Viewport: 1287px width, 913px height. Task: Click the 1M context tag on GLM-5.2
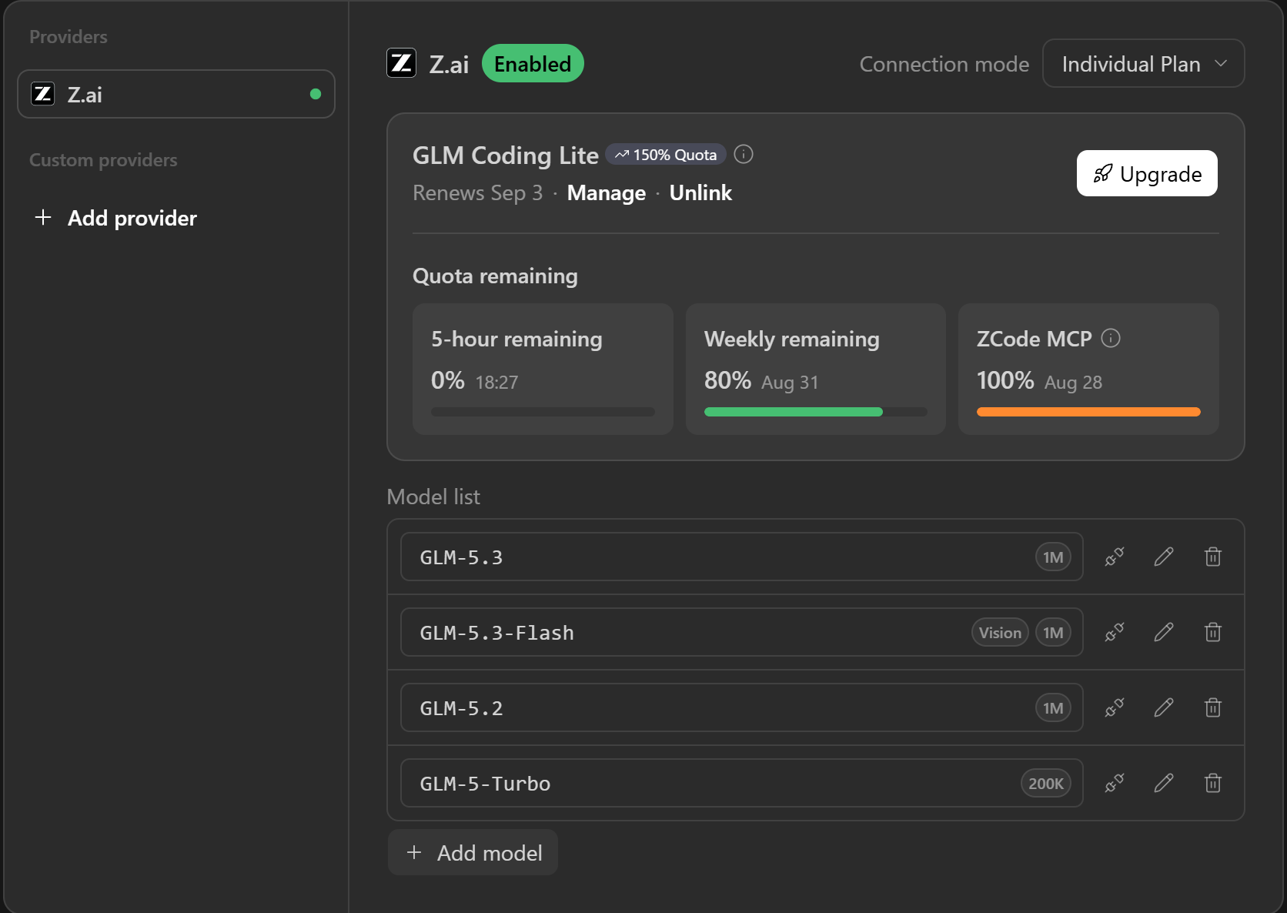click(1053, 707)
